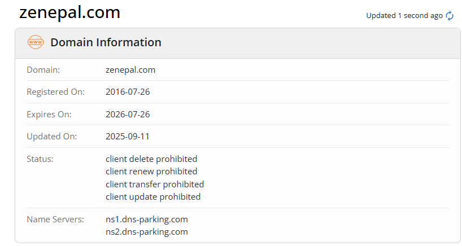
Task: Click the "Status:" label
Action: tap(40, 159)
